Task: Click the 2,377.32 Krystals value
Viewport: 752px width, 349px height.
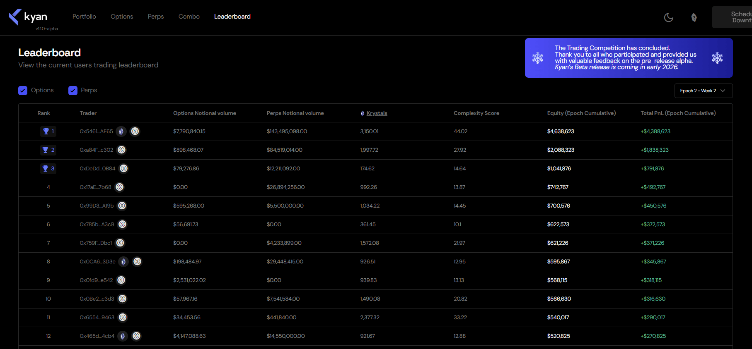Action: 370,318
